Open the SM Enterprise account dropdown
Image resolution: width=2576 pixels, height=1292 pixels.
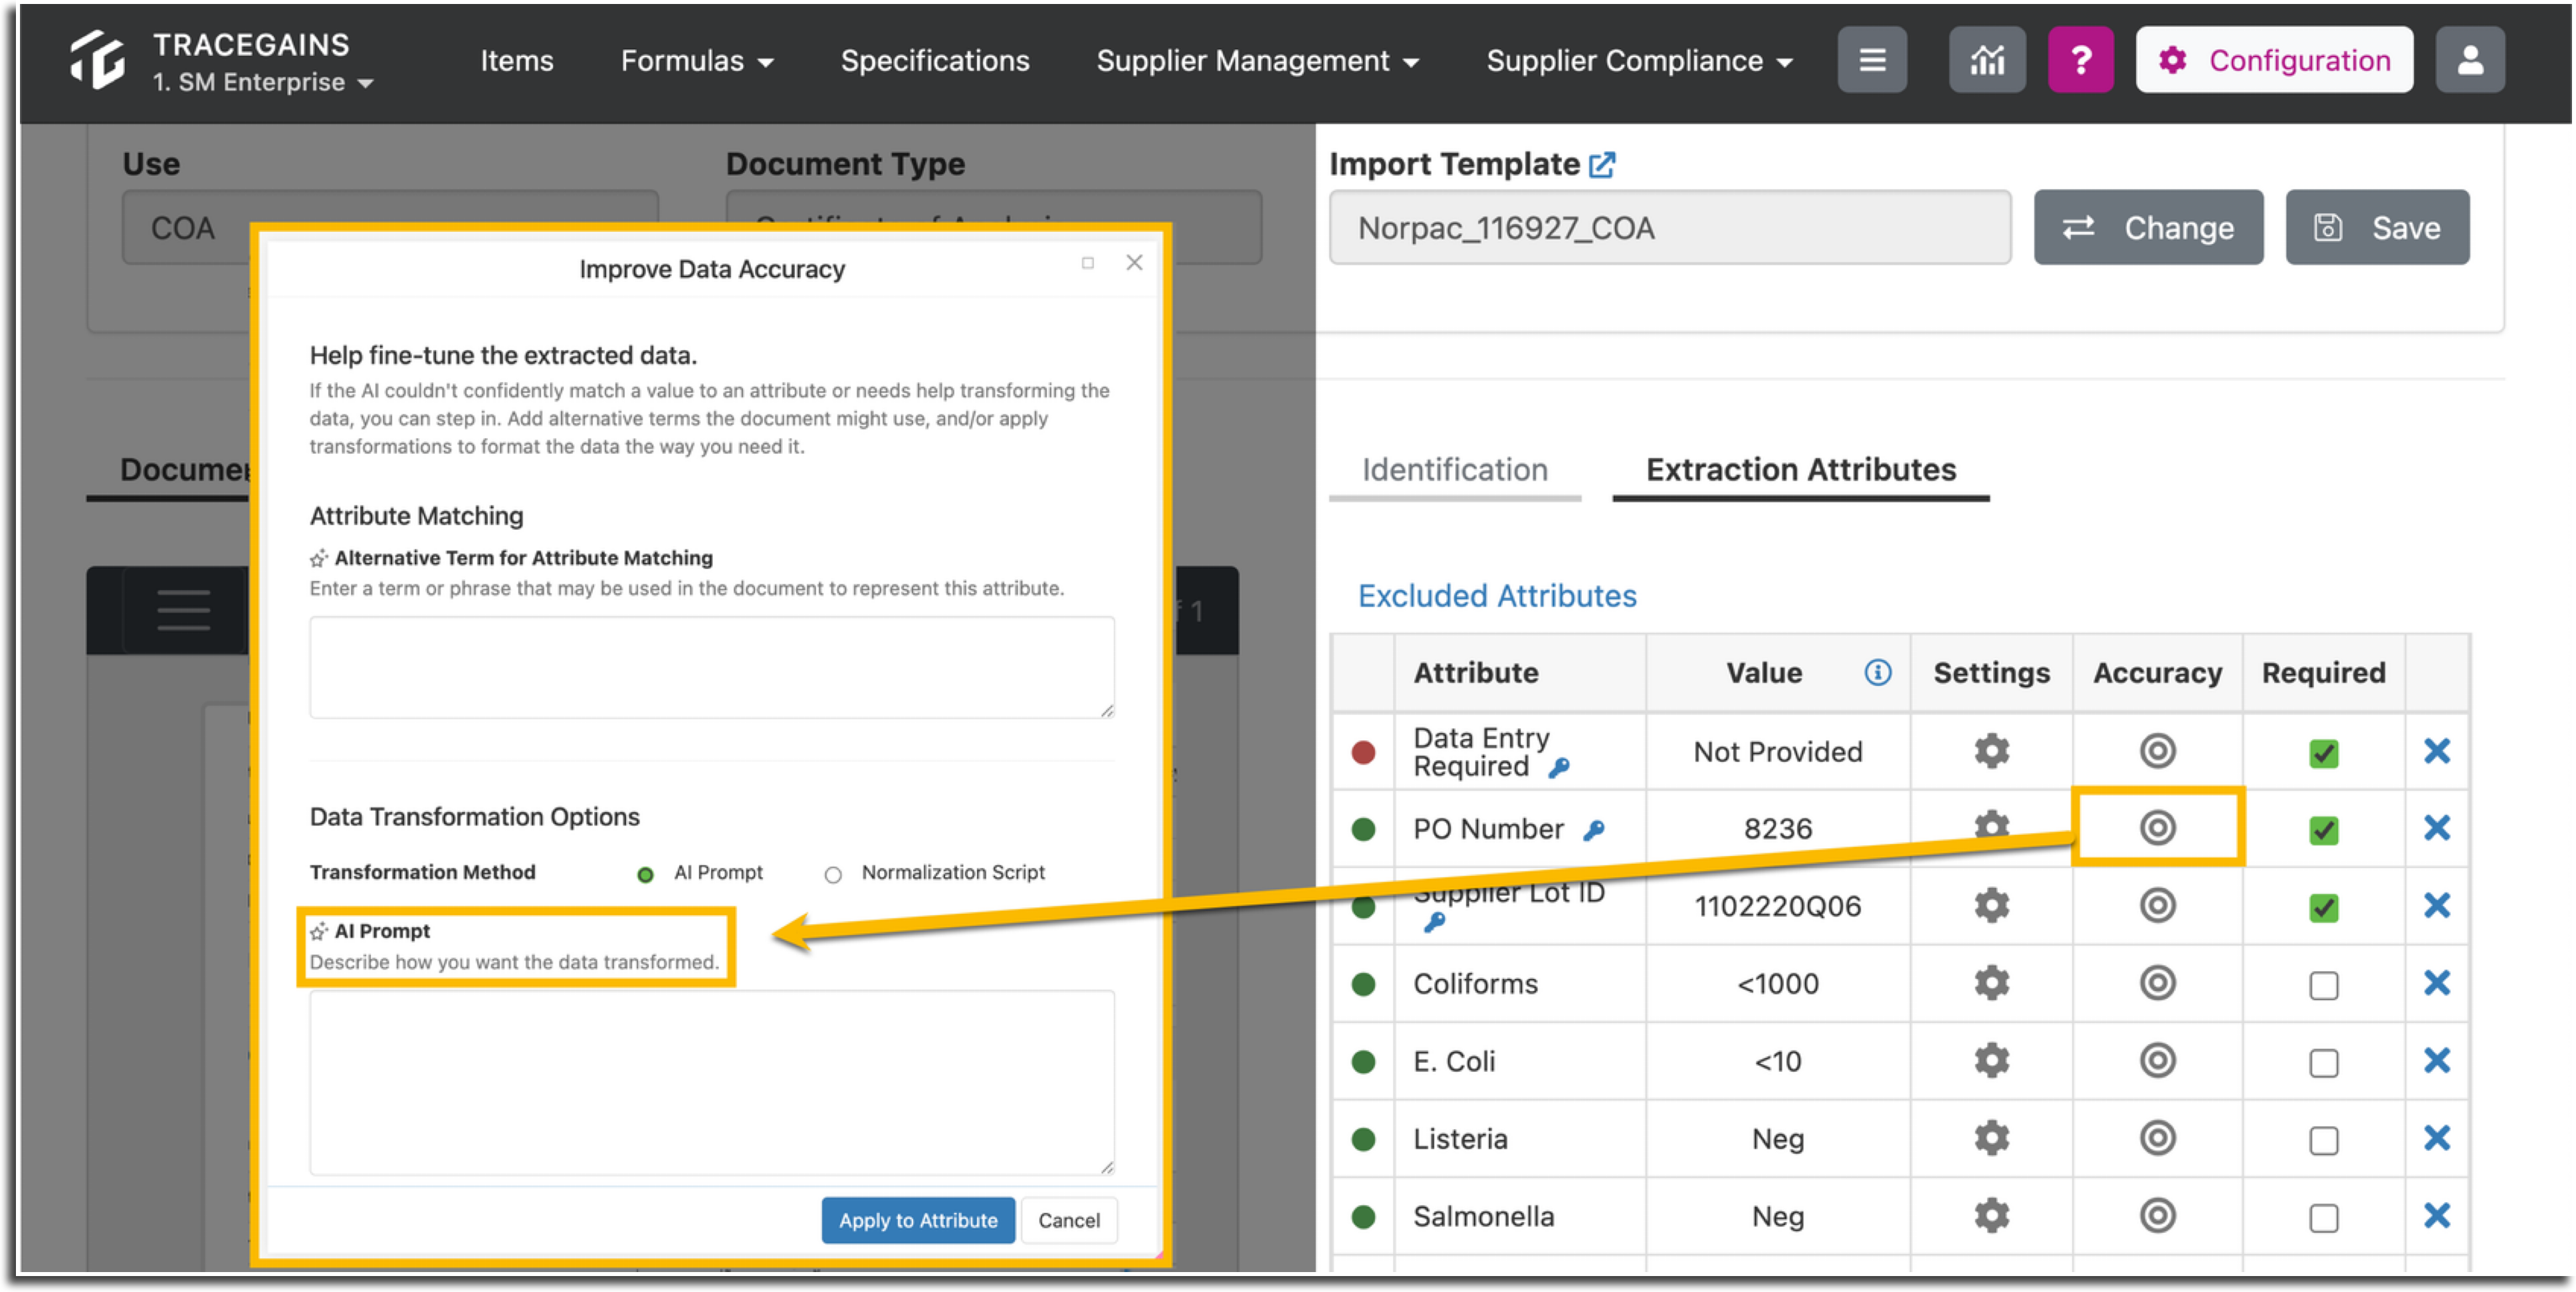[263, 83]
